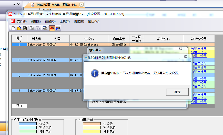
Task: Close the MELSOFT message dialog with X
Action: [185, 57]
